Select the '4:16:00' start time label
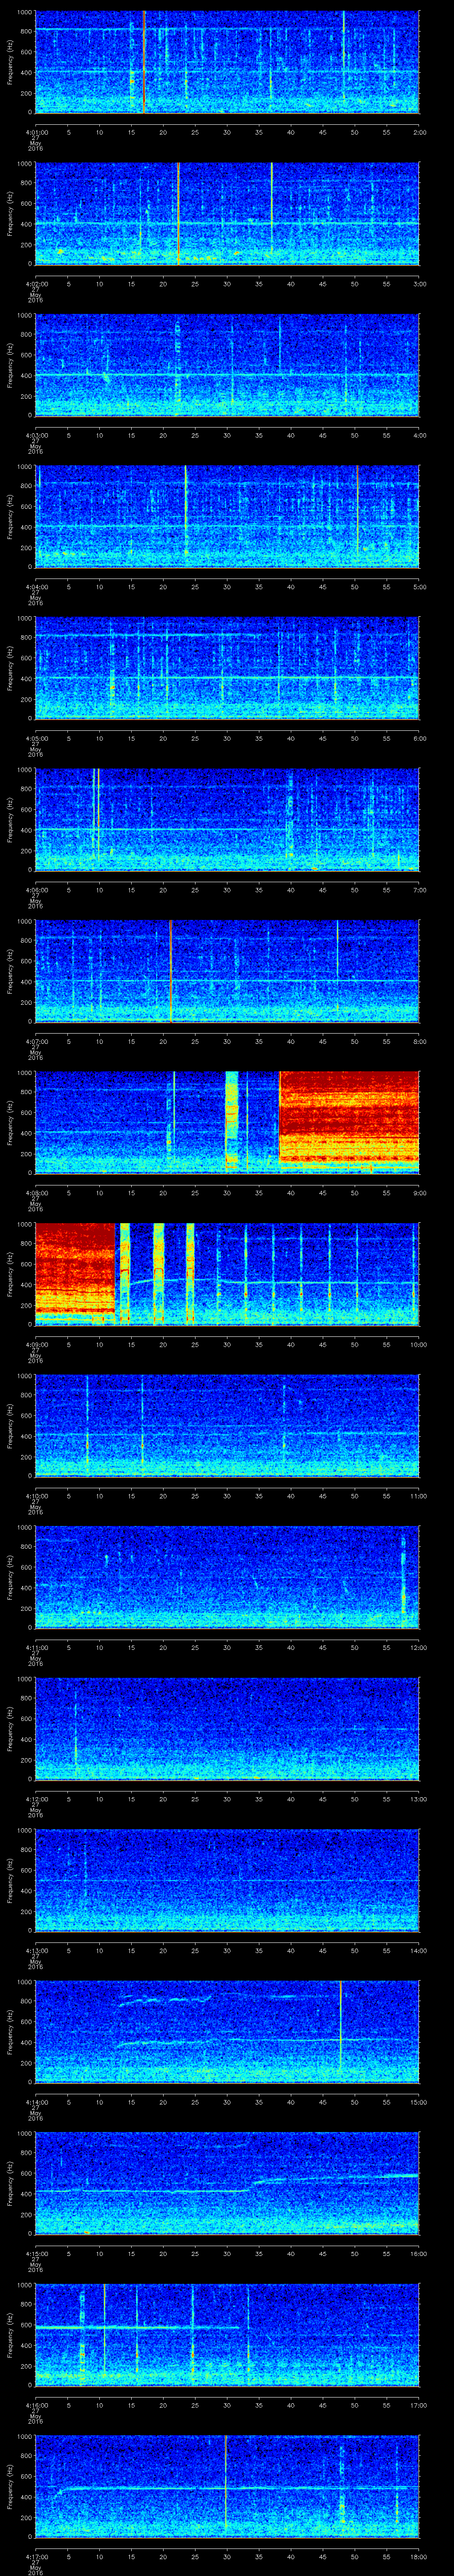This screenshot has height=2576, width=454. 36,2404
